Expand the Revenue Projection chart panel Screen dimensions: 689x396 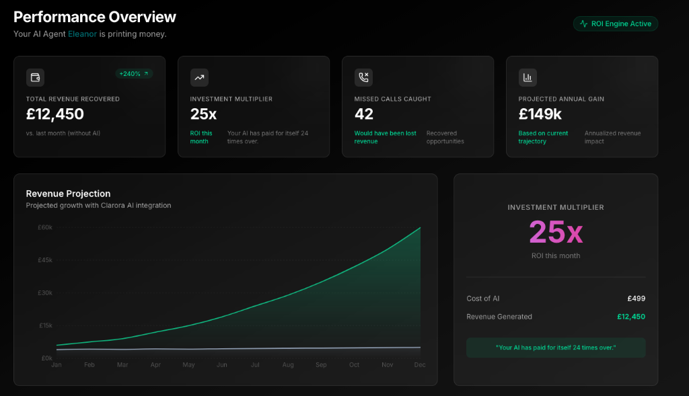pyautogui.click(x=225, y=279)
